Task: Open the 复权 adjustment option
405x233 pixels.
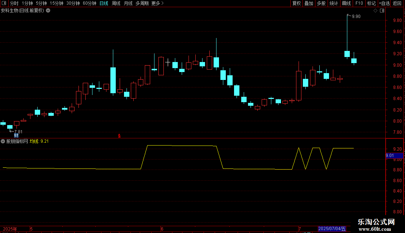Action: tap(296, 3)
